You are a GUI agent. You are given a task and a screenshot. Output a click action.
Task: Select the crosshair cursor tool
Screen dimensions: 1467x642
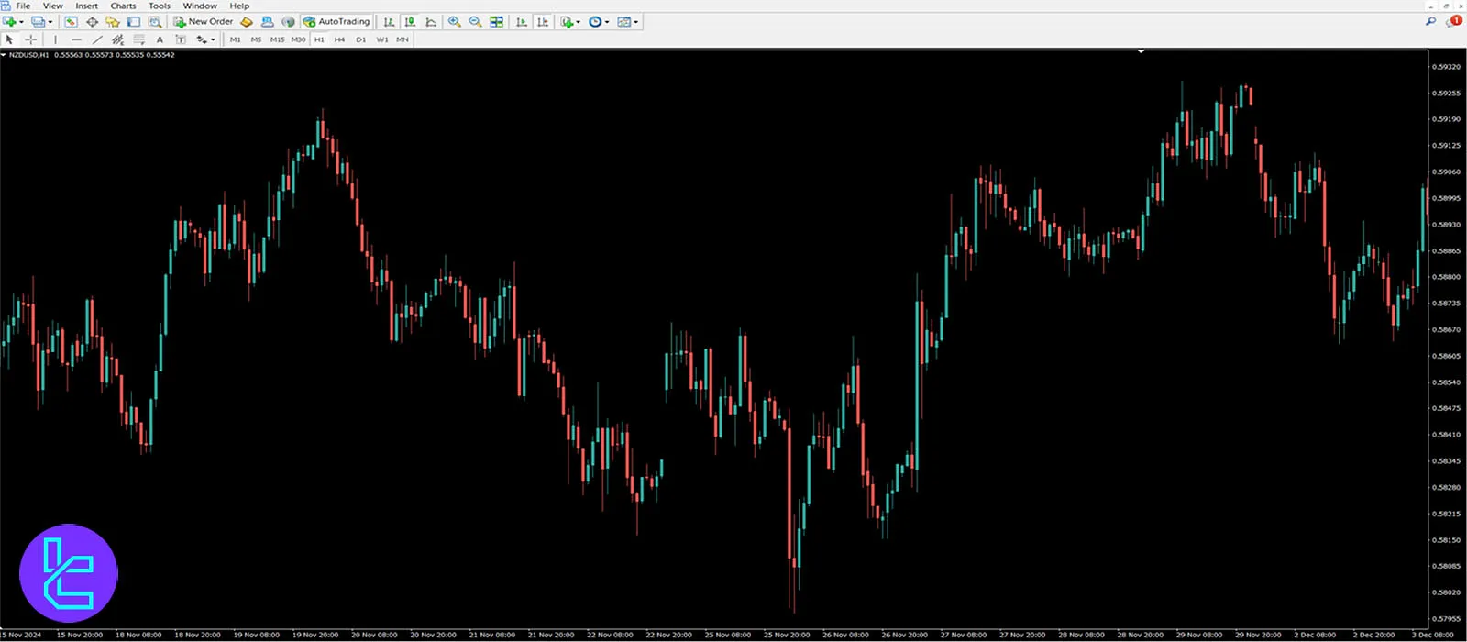[x=30, y=39]
